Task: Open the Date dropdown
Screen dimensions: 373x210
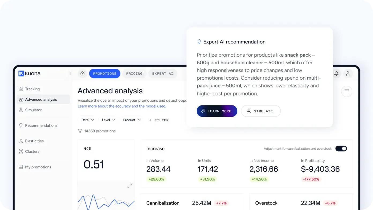Action: (87, 120)
